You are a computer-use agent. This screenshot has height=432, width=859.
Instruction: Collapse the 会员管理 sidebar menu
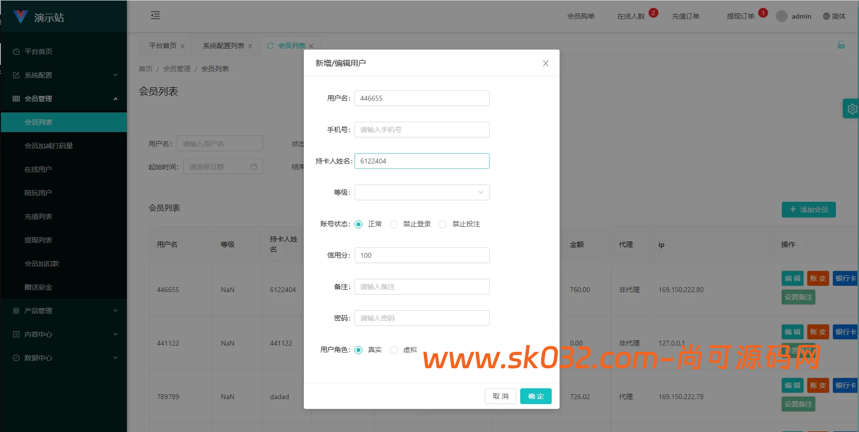point(63,99)
